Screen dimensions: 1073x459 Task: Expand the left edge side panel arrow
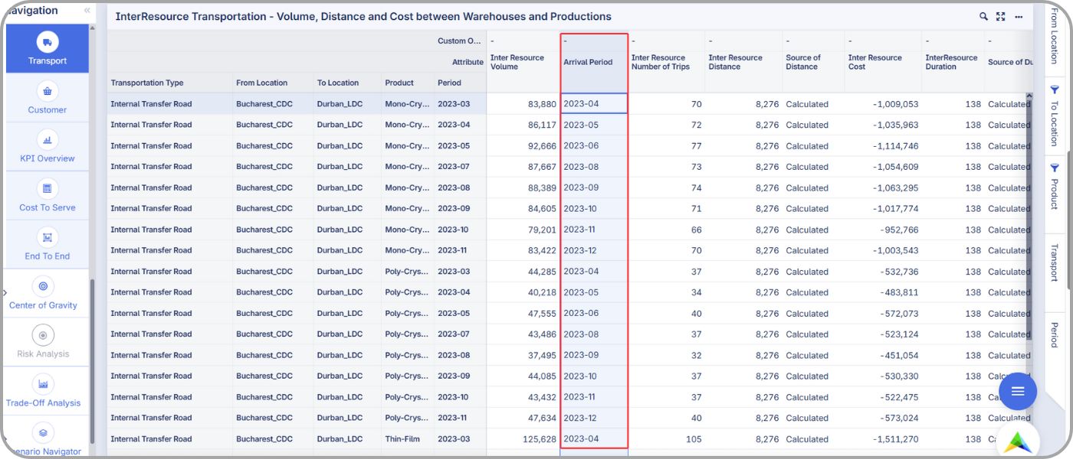tap(5, 292)
